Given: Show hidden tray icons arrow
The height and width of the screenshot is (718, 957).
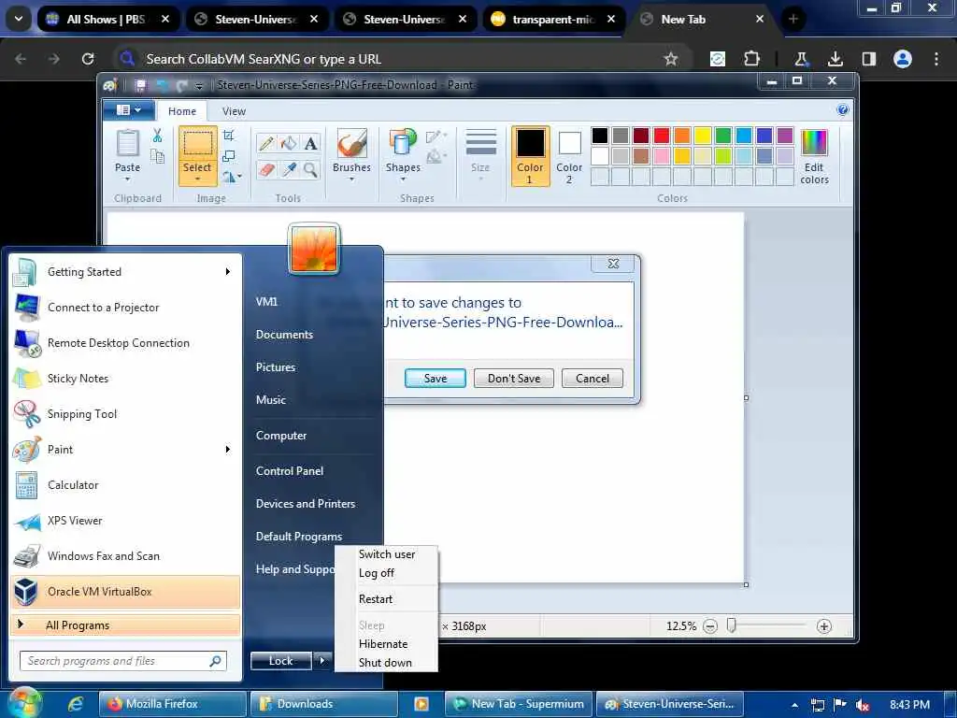Looking at the screenshot, I should point(794,705).
